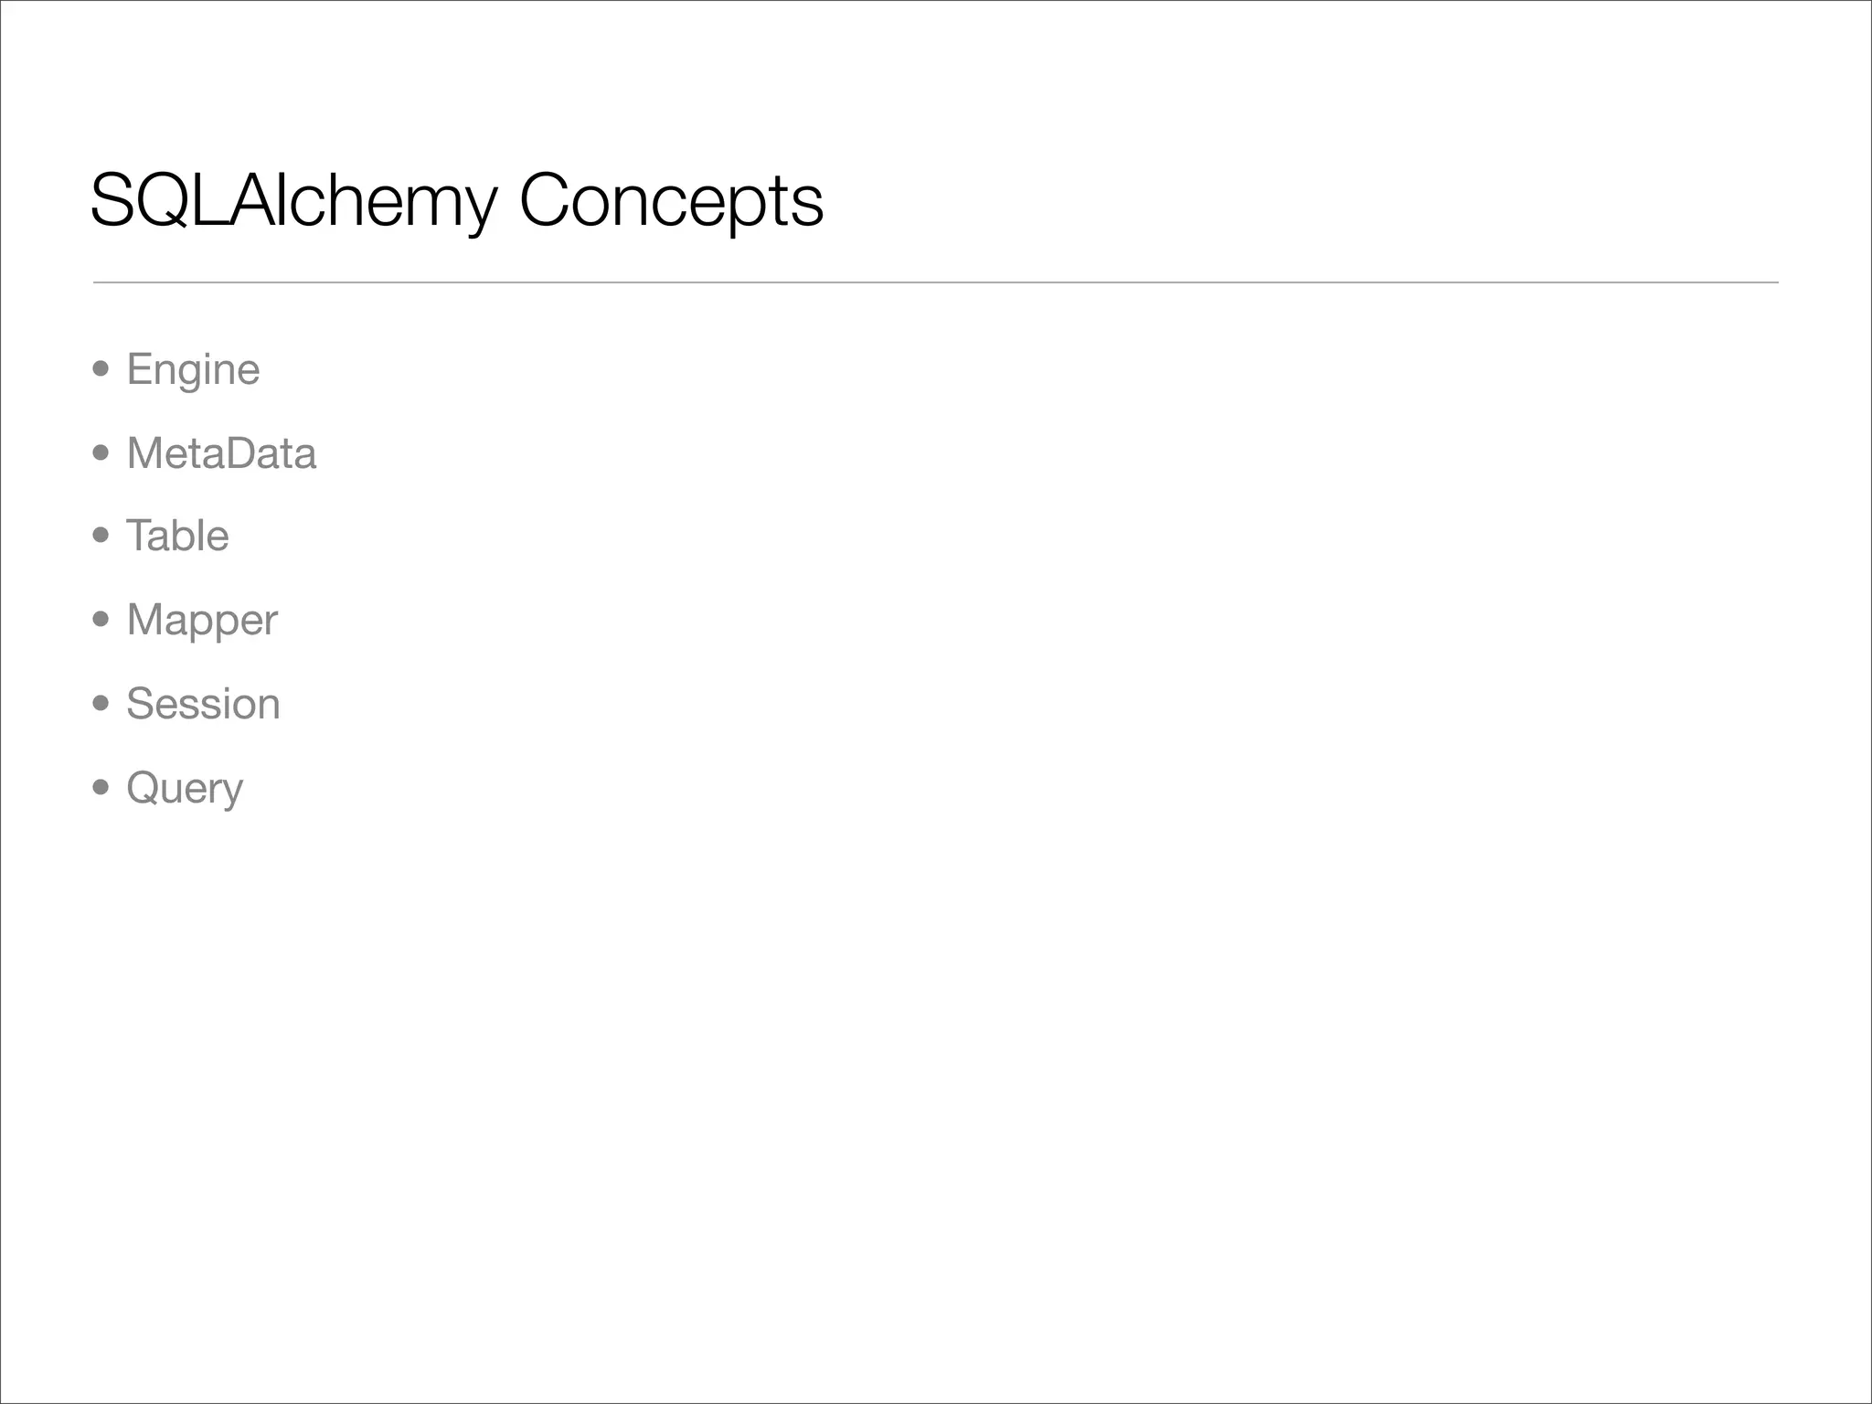Click the bullet dot before Query
This screenshot has width=1872, height=1404.
tap(101, 787)
